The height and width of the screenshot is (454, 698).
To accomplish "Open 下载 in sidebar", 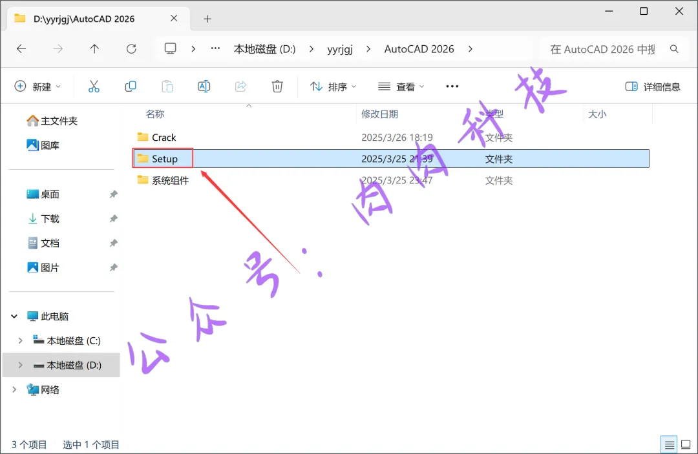I will 43,219.
